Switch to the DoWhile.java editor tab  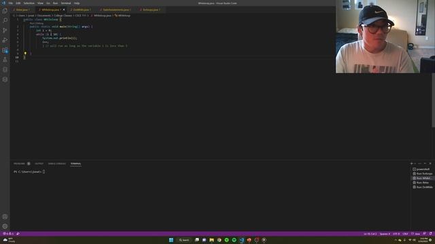coord(81,9)
